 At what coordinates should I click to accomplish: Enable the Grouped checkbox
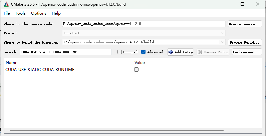119,52
